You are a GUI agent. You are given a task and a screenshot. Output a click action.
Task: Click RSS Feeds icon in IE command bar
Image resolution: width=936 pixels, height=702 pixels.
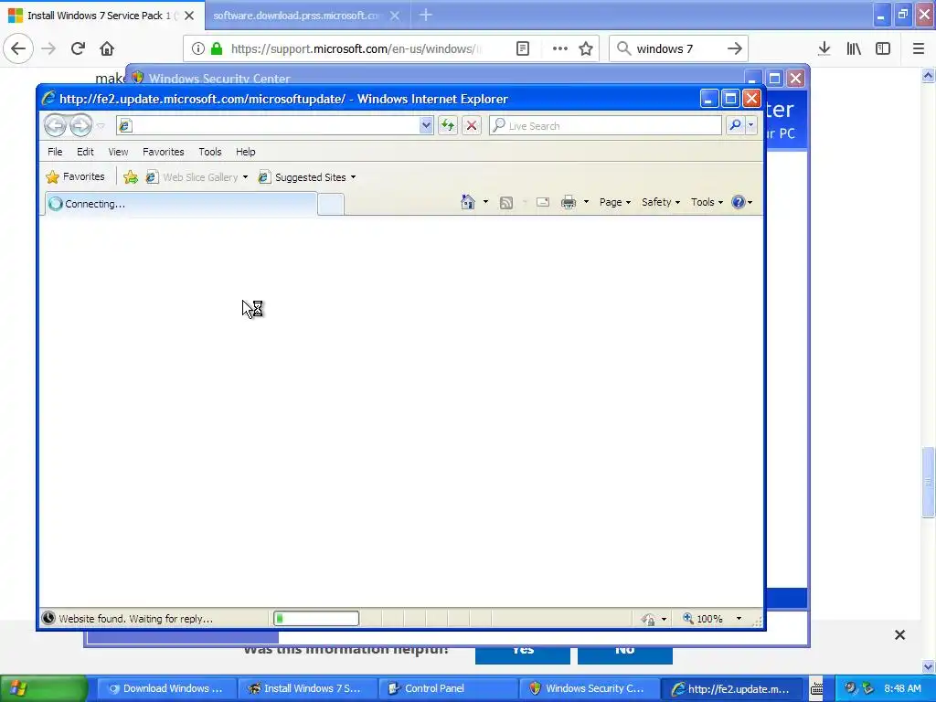pos(506,203)
